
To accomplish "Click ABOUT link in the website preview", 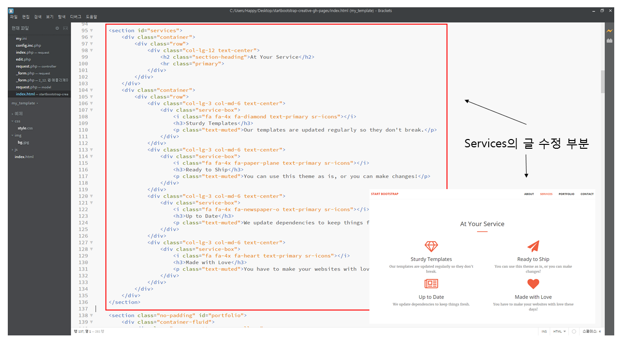I will tap(529, 194).
